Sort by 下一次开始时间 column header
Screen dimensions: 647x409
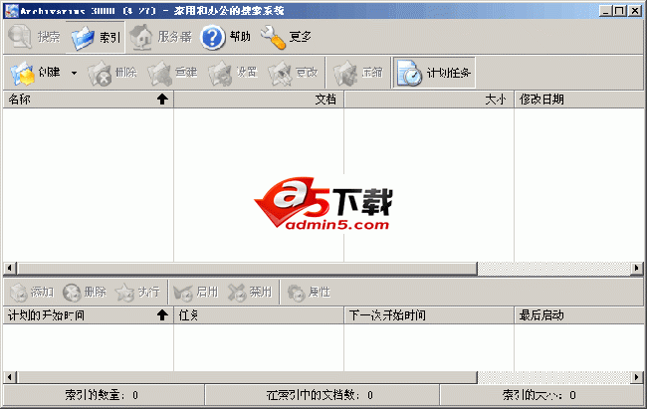429,315
